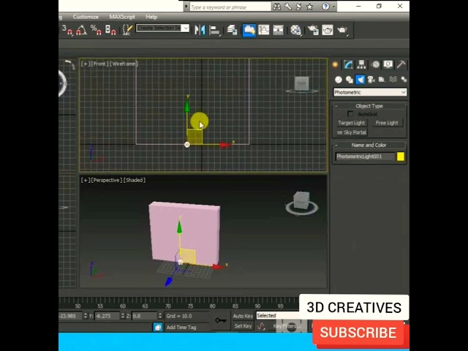Switch to the Utilities hammer tab

(401, 64)
